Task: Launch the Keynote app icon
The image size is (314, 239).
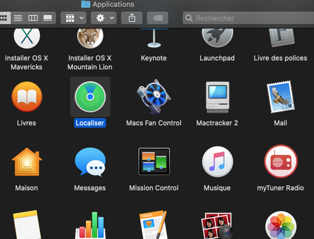Action: coord(154,38)
